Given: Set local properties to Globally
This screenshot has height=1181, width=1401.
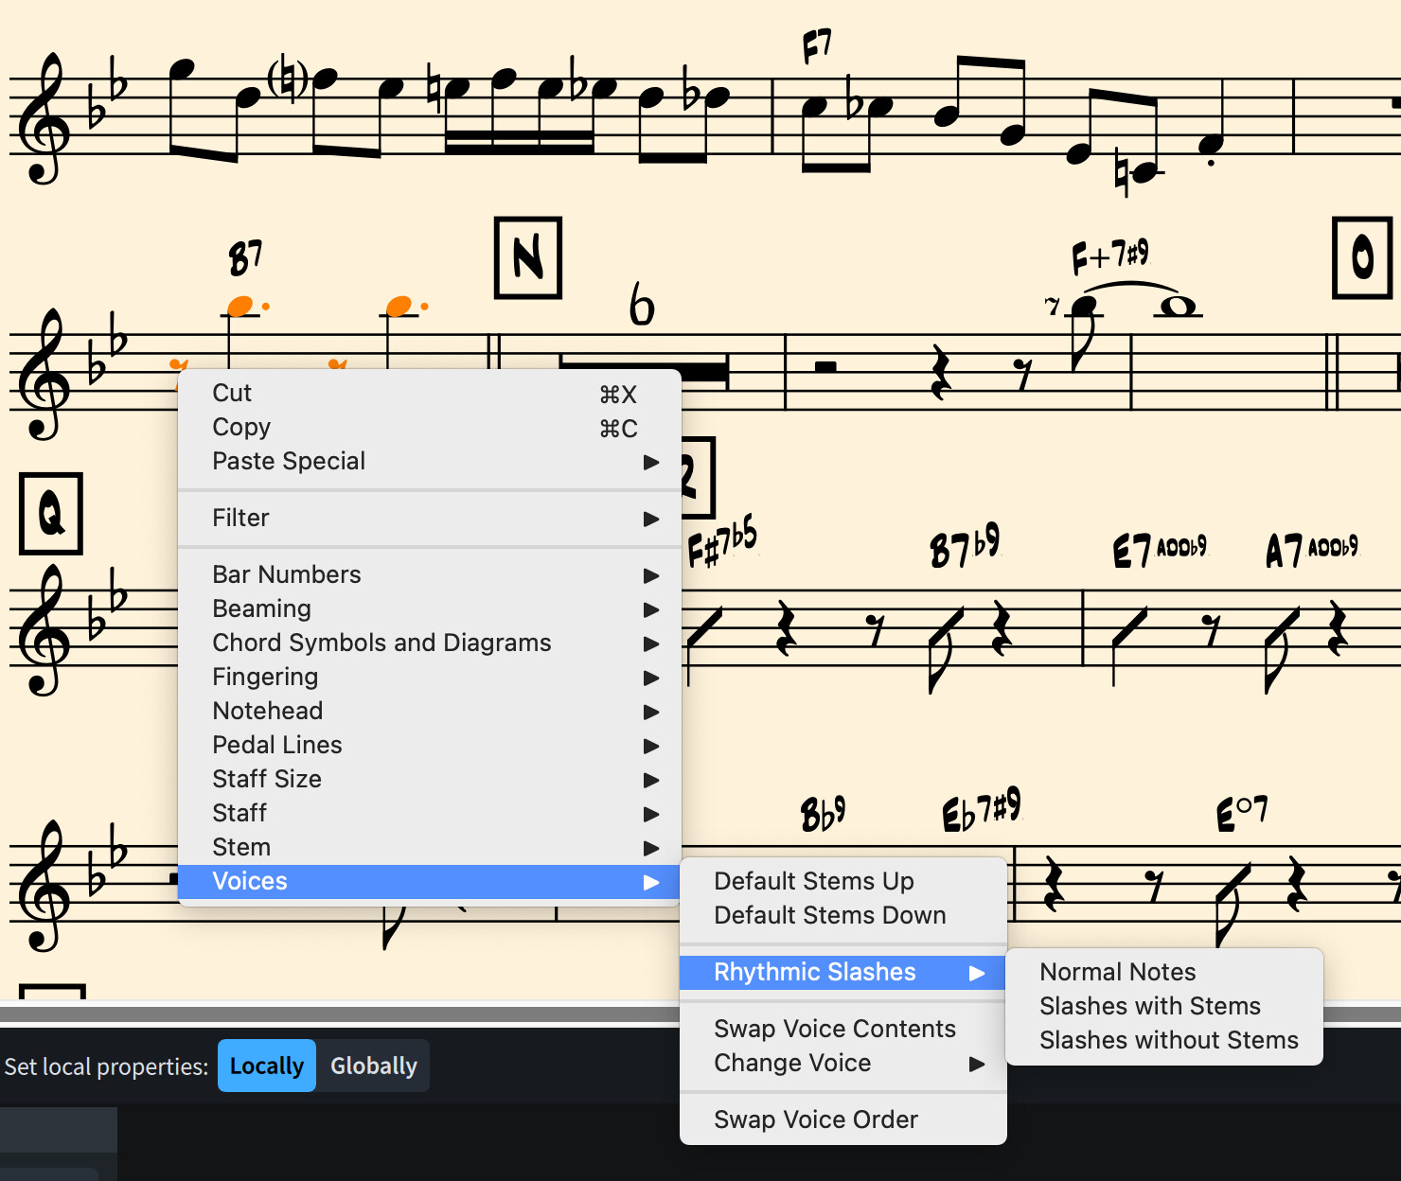Looking at the screenshot, I should (x=373, y=1066).
